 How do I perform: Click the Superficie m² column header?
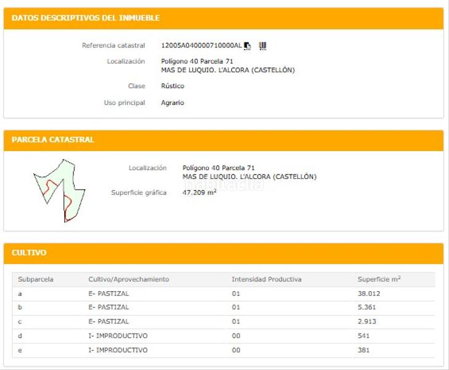[x=379, y=279]
